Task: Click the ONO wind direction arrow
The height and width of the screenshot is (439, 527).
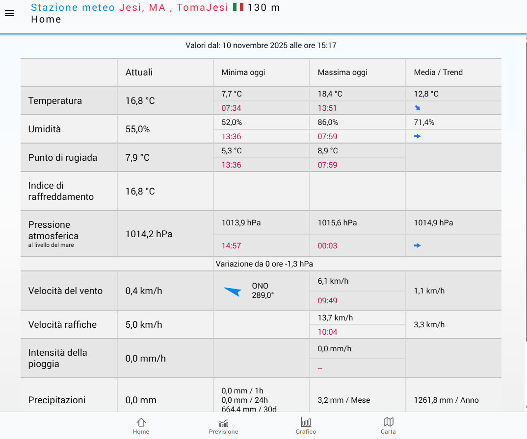Action: coord(233,292)
